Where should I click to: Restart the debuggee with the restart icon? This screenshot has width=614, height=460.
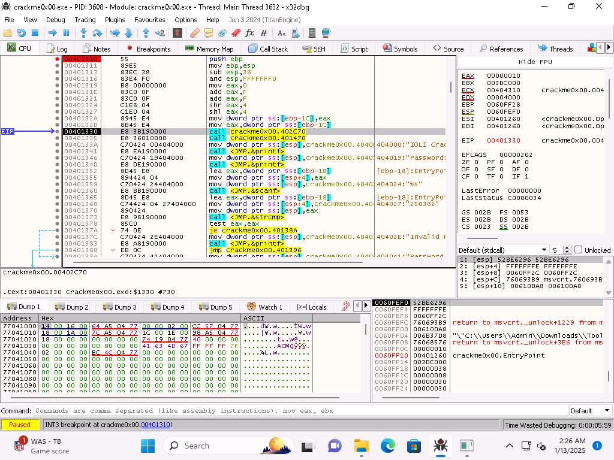click(22, 33)
